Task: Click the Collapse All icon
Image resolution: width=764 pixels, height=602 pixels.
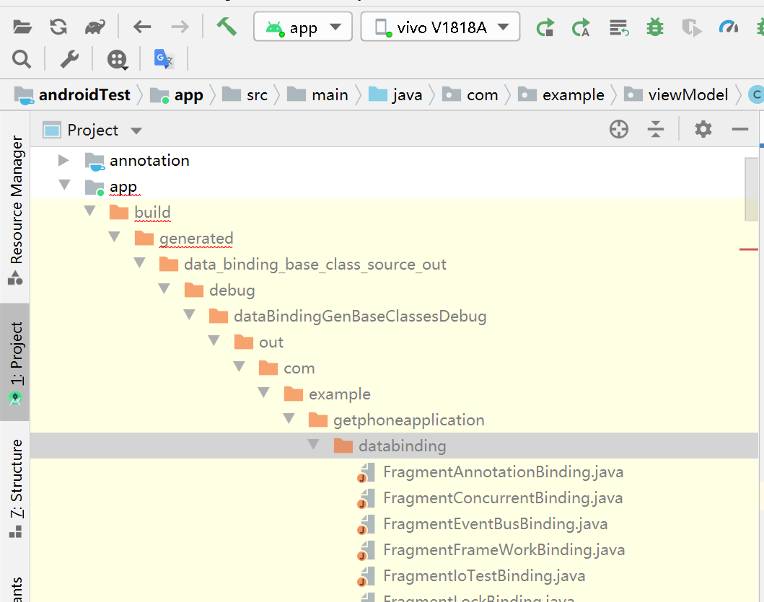Action: click(x=655, y=130)
